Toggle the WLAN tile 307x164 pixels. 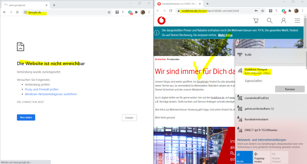244,157
